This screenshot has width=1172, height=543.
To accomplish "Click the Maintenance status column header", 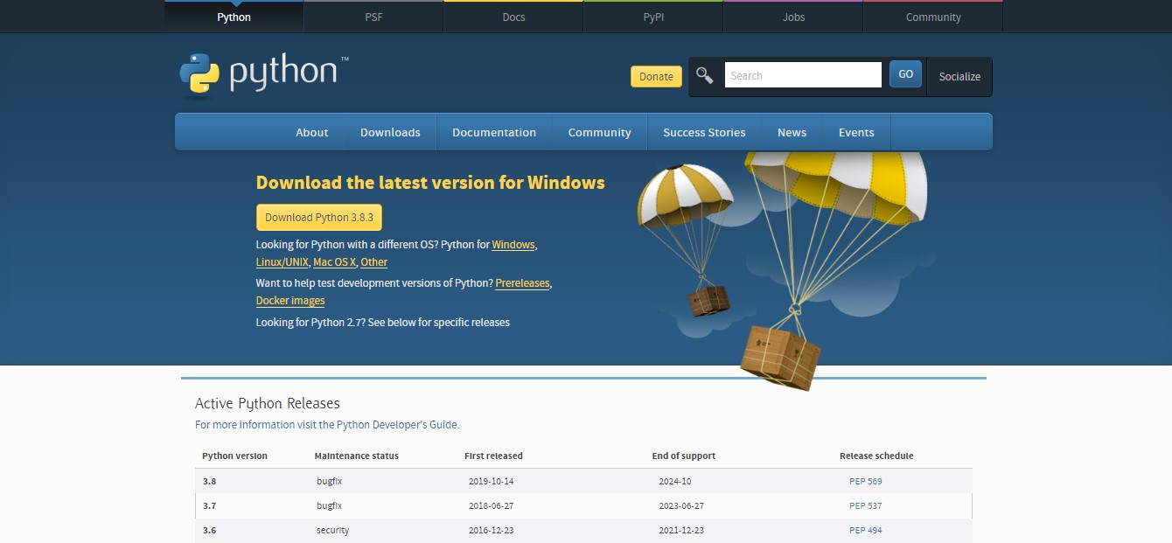I will coord(356,456).
